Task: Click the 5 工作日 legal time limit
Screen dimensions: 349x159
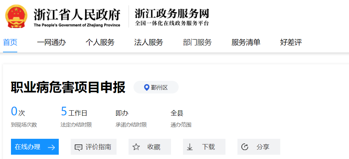Action: (x=74, y=112)
